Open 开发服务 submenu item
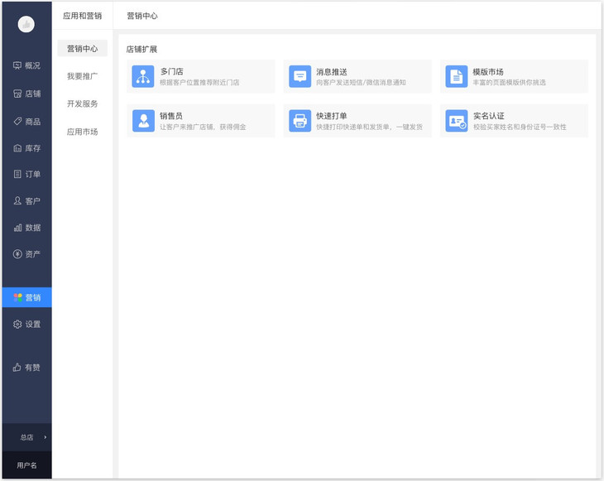Viewport: 604px width, 481px height. click(x=83, y=104)
